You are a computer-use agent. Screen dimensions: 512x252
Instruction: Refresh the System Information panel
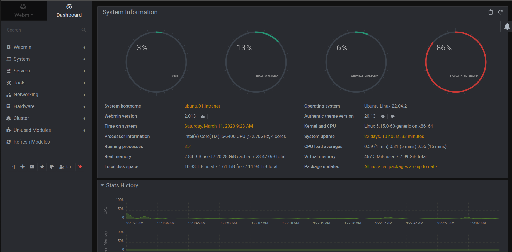pos(501,12)
